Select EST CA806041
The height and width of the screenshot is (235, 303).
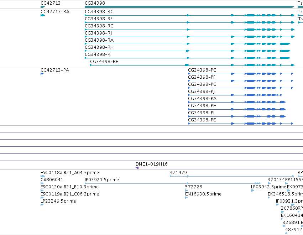point(52,180)
